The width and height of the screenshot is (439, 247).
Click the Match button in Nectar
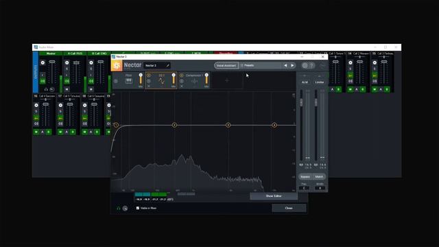click(x=319, y=177)
